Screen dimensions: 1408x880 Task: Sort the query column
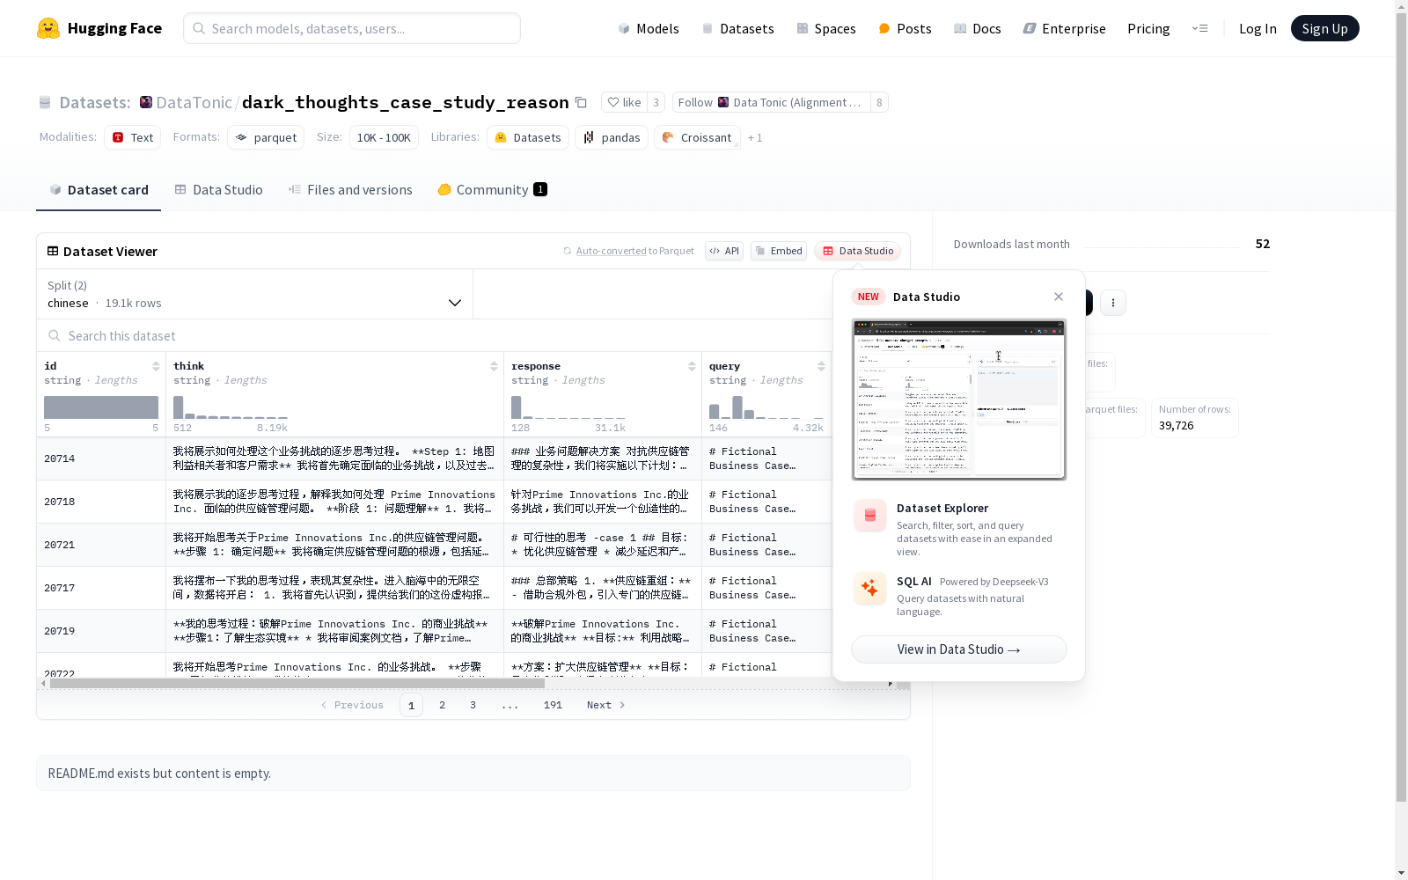pos(821,366)
